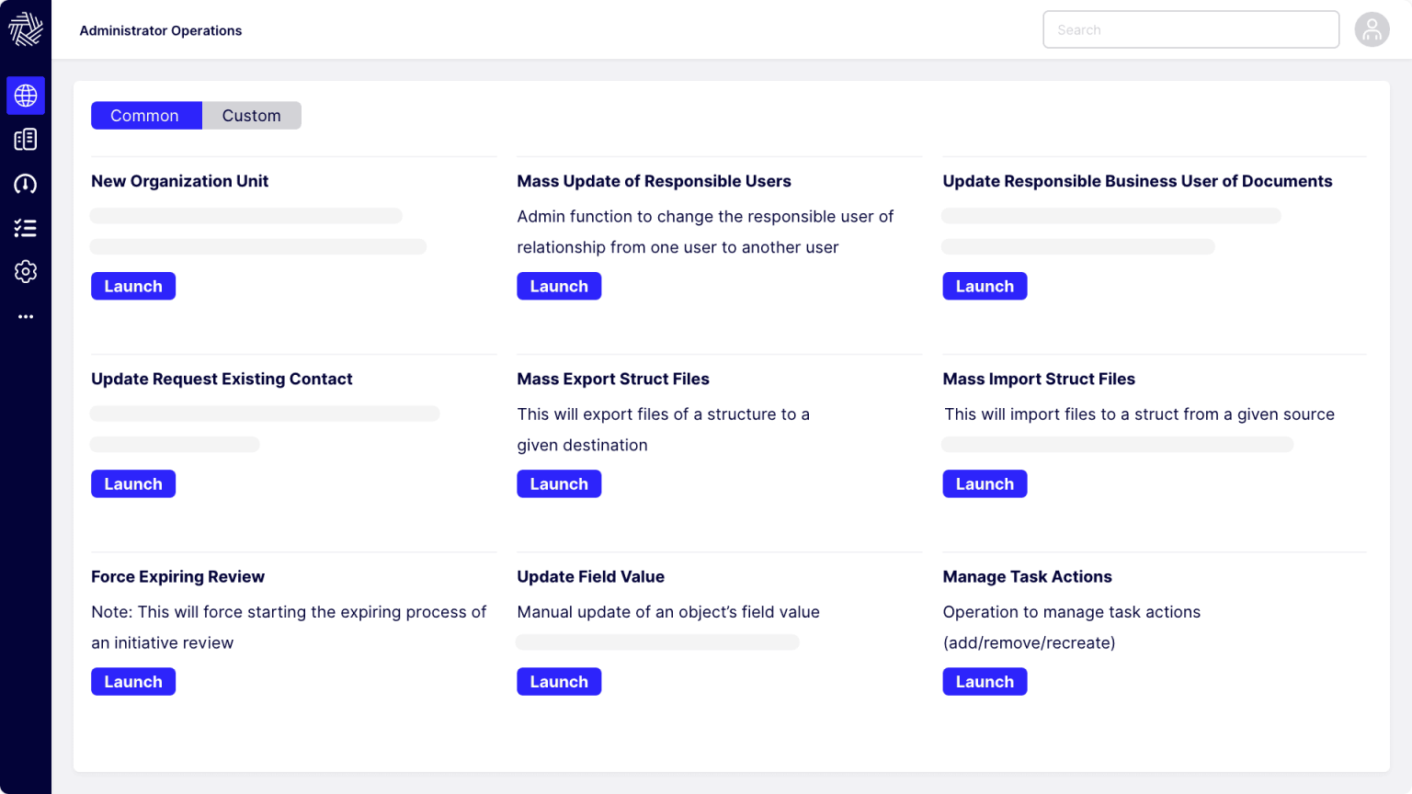Open the book pages sidebar icon
The height and width of the screenshot is (794, 1412).
click(26, 140)
